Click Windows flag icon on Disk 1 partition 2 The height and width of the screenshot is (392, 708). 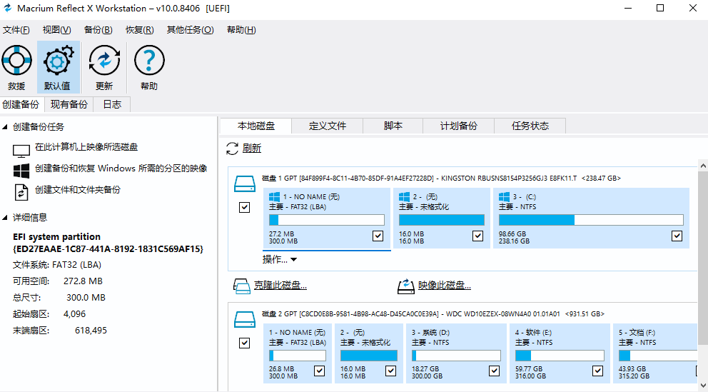[405, 197]
